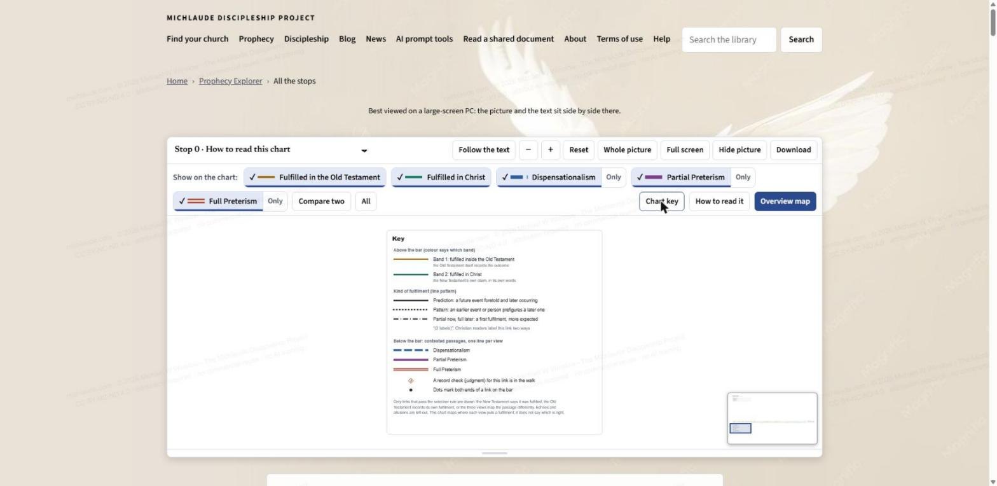Hide the picture panel
This screenshot has height=486, width=997.
[x=739, y=150]
